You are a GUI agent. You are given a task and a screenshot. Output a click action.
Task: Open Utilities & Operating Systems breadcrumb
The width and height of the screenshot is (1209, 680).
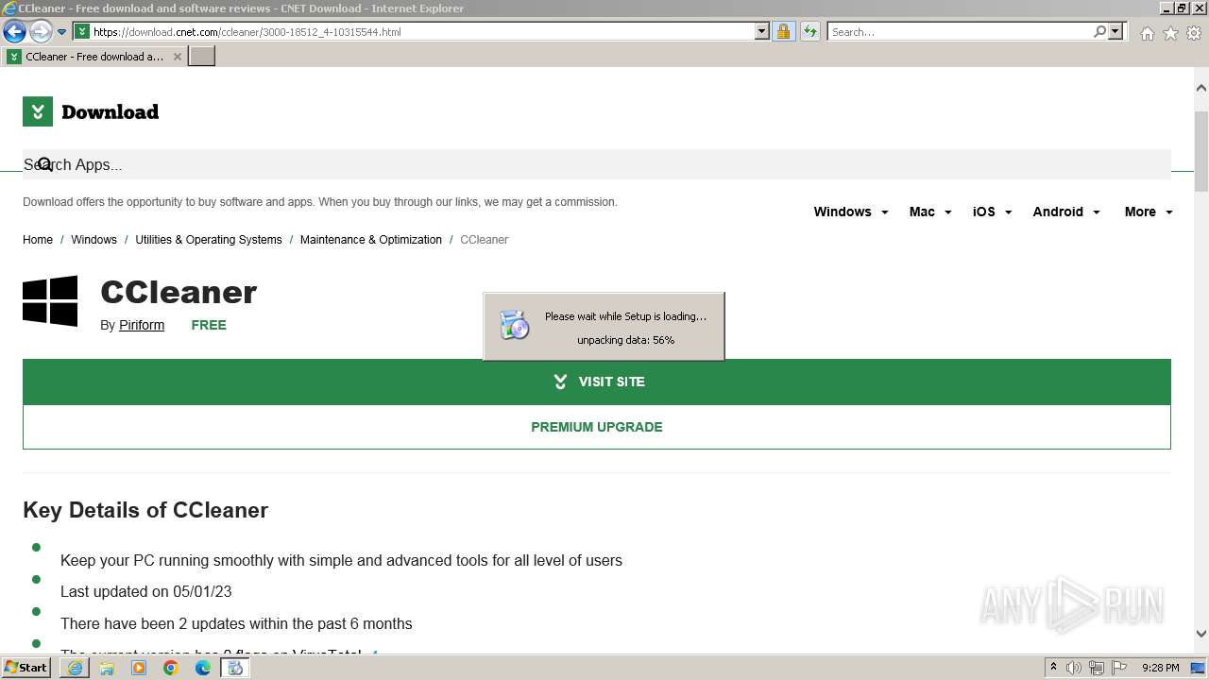[209, 240]
